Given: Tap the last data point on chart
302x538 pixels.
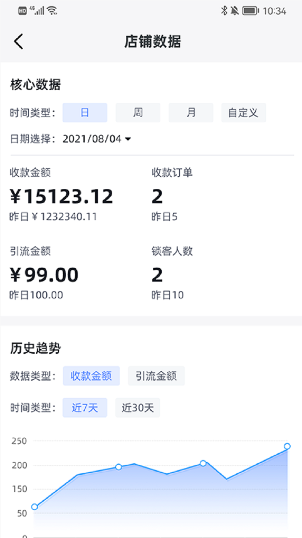Looking at the screenshot, I should pos(287,446).
